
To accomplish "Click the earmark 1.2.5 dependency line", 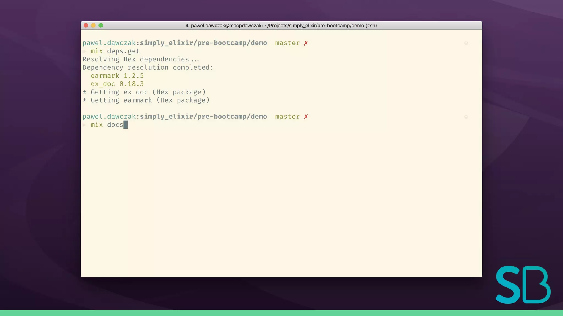I will coord(117,76).
